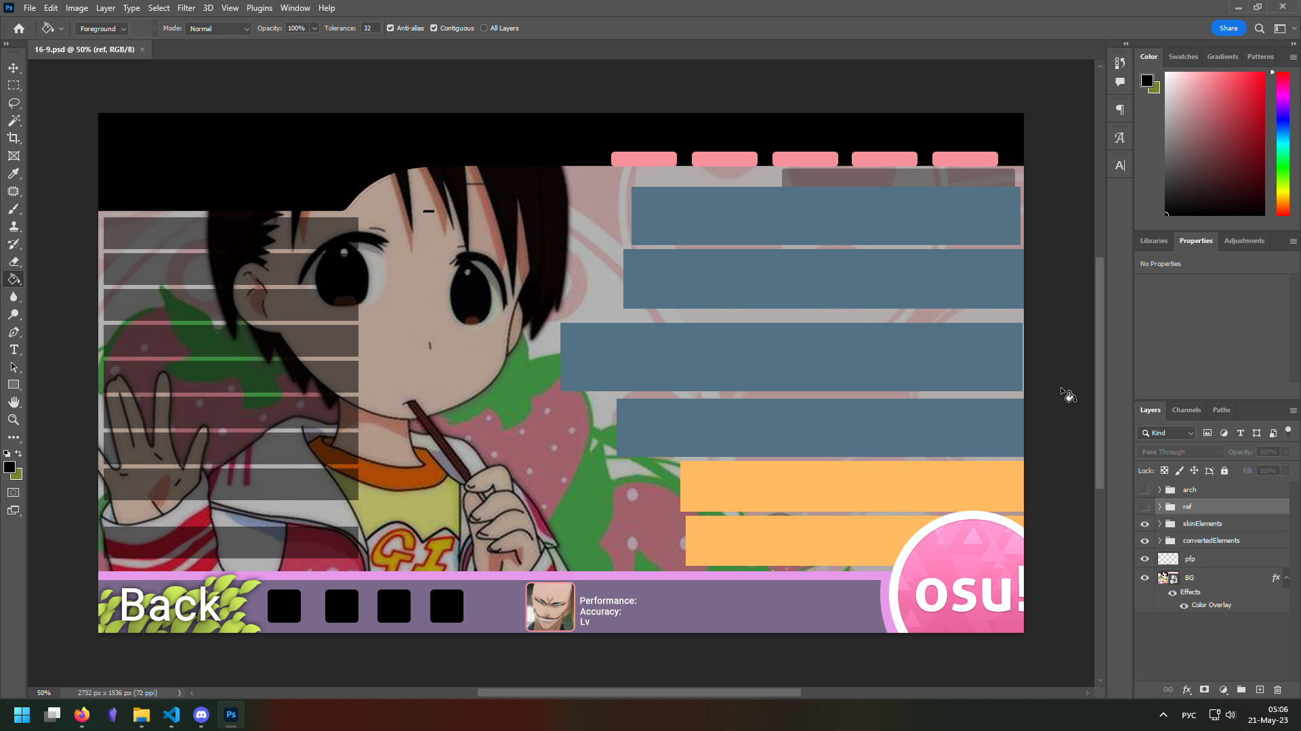
Task: Select the Move tool
Action: tap(14, 68)
